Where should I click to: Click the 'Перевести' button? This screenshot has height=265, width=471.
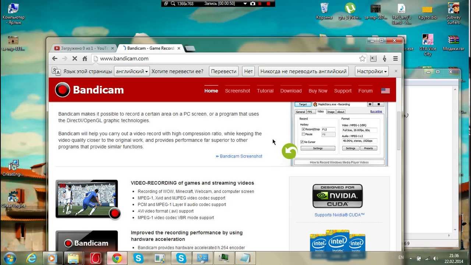coord(224,71)
